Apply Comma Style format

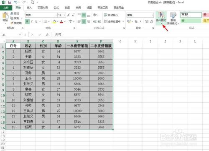pyautogui.click(x=140, y=21)
